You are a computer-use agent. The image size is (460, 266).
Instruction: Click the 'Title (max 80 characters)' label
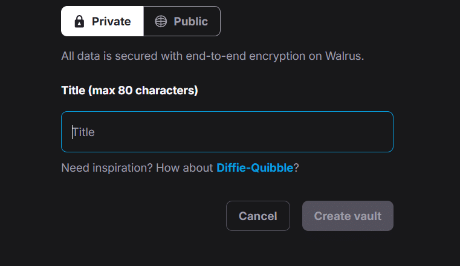[x=129, y=90]
